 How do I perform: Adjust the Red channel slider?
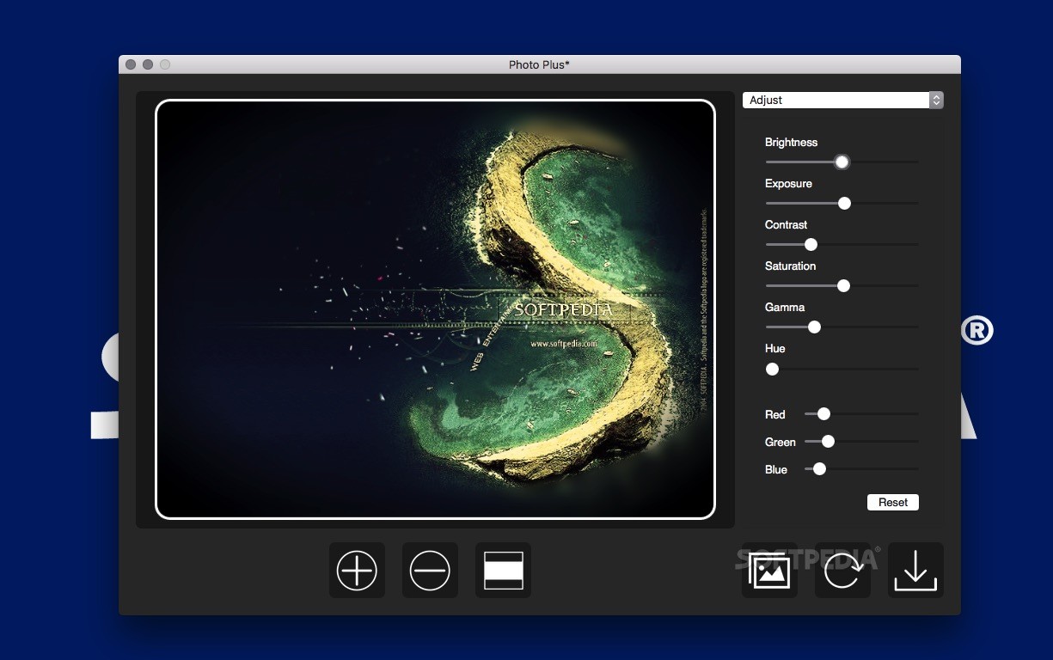tap(823, 413)
